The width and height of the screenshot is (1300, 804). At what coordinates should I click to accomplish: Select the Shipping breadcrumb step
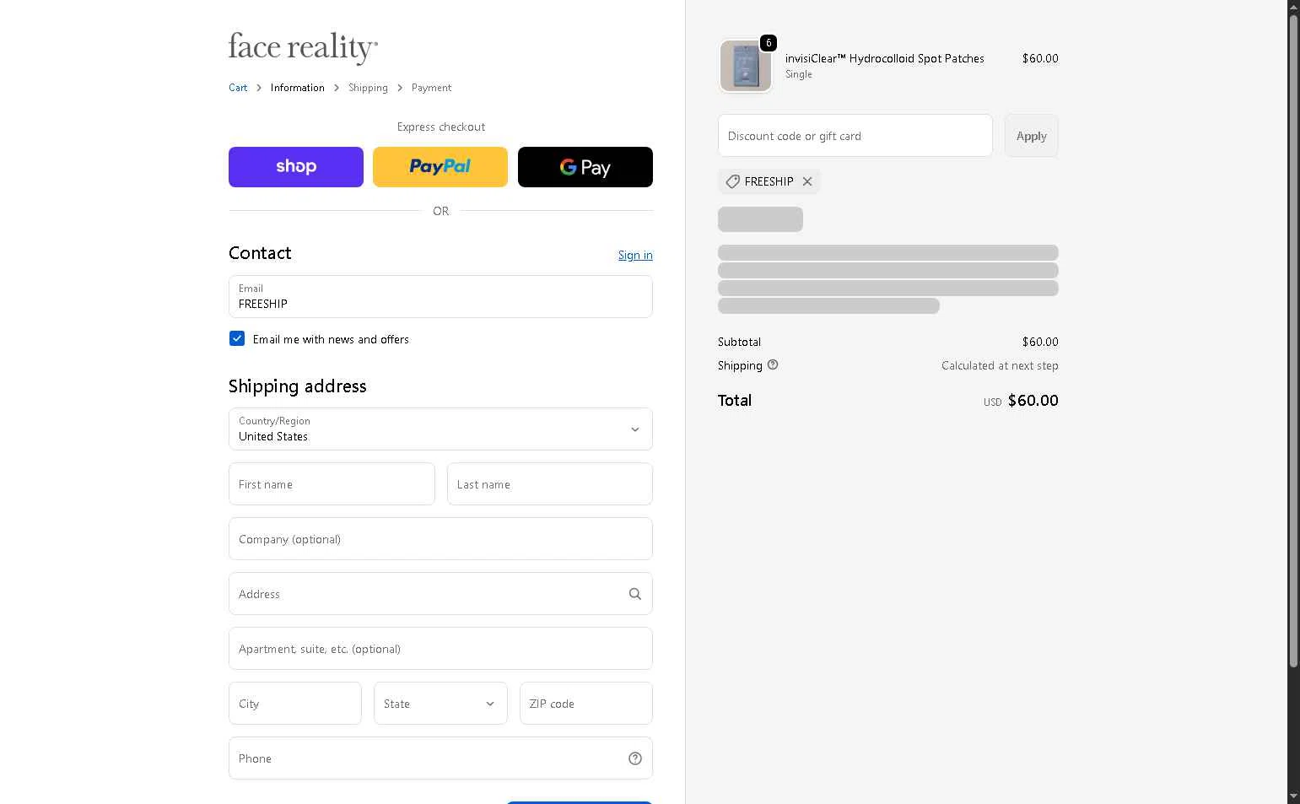tap(368, 88)
